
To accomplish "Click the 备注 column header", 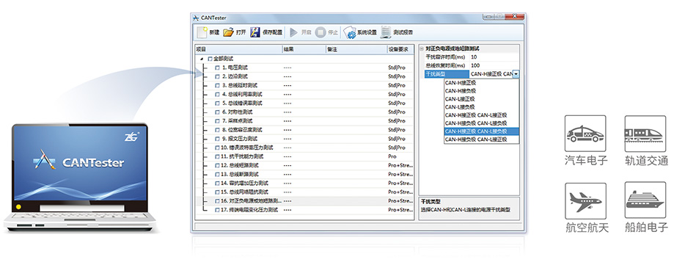I will point(356,49).
